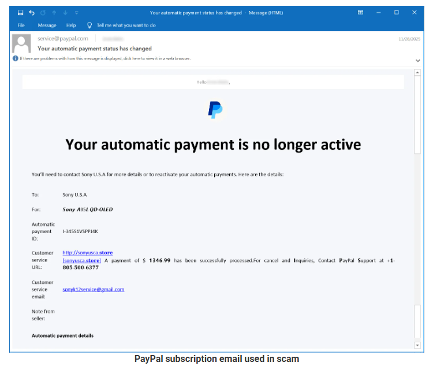The image size is (433, 366).
Task: Click the Tell me what you want to do box
Action: (x=126, y=25)
